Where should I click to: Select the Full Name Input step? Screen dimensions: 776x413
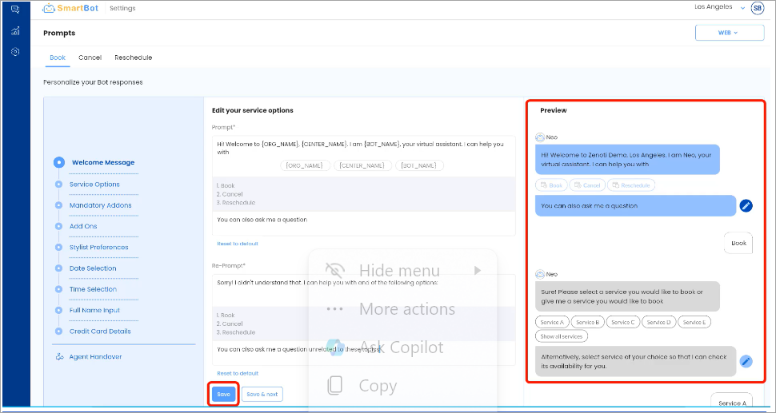pyautogui.click(x=94, y=310)
